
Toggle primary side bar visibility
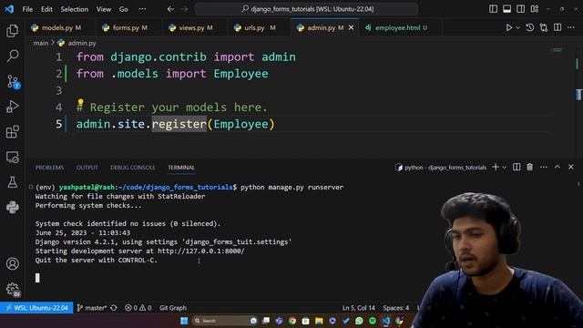coord(493,9)
